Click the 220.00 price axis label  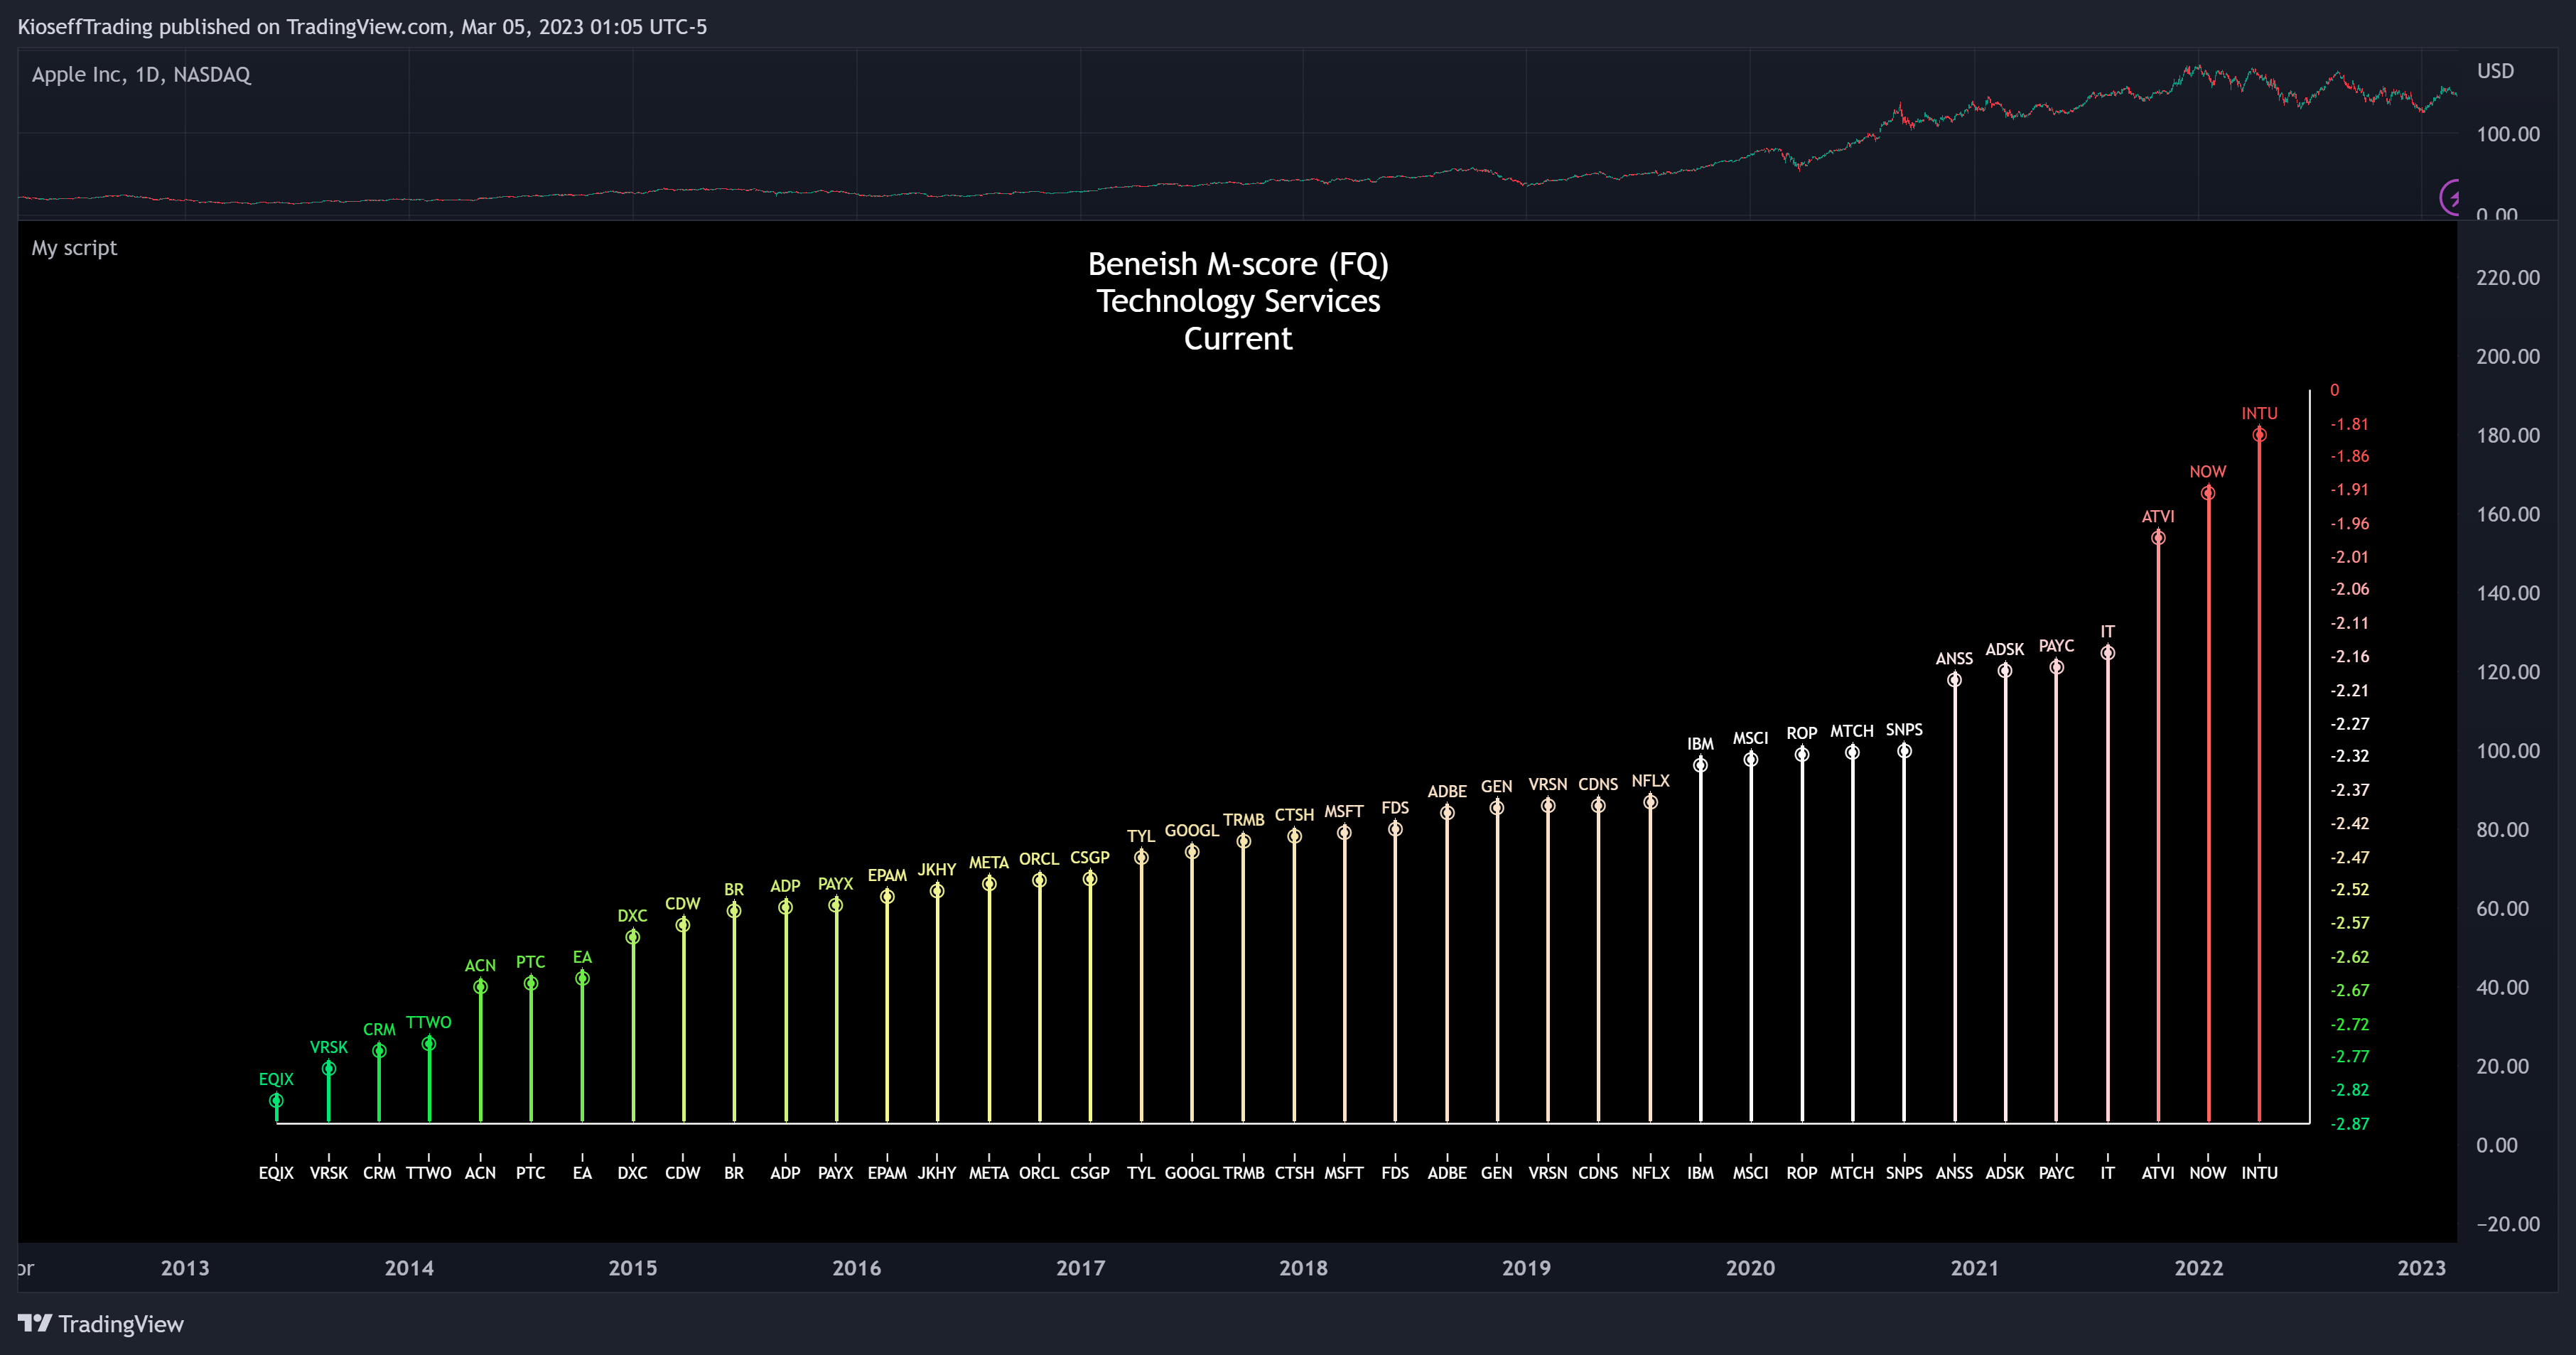[x=2507, y=278]
